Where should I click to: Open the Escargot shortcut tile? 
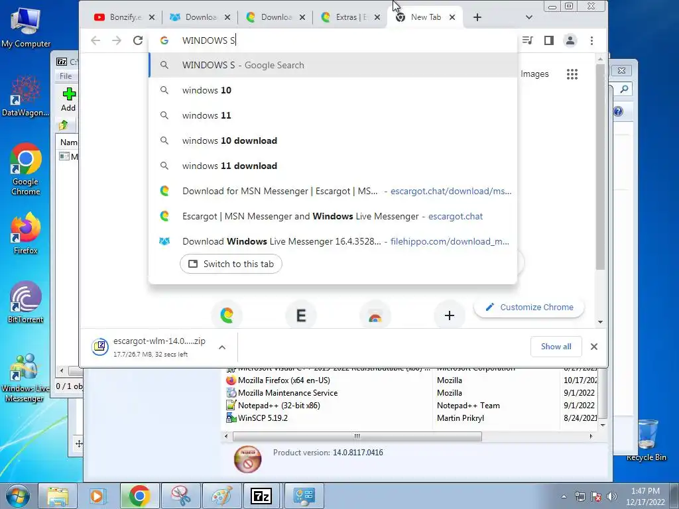227,315
